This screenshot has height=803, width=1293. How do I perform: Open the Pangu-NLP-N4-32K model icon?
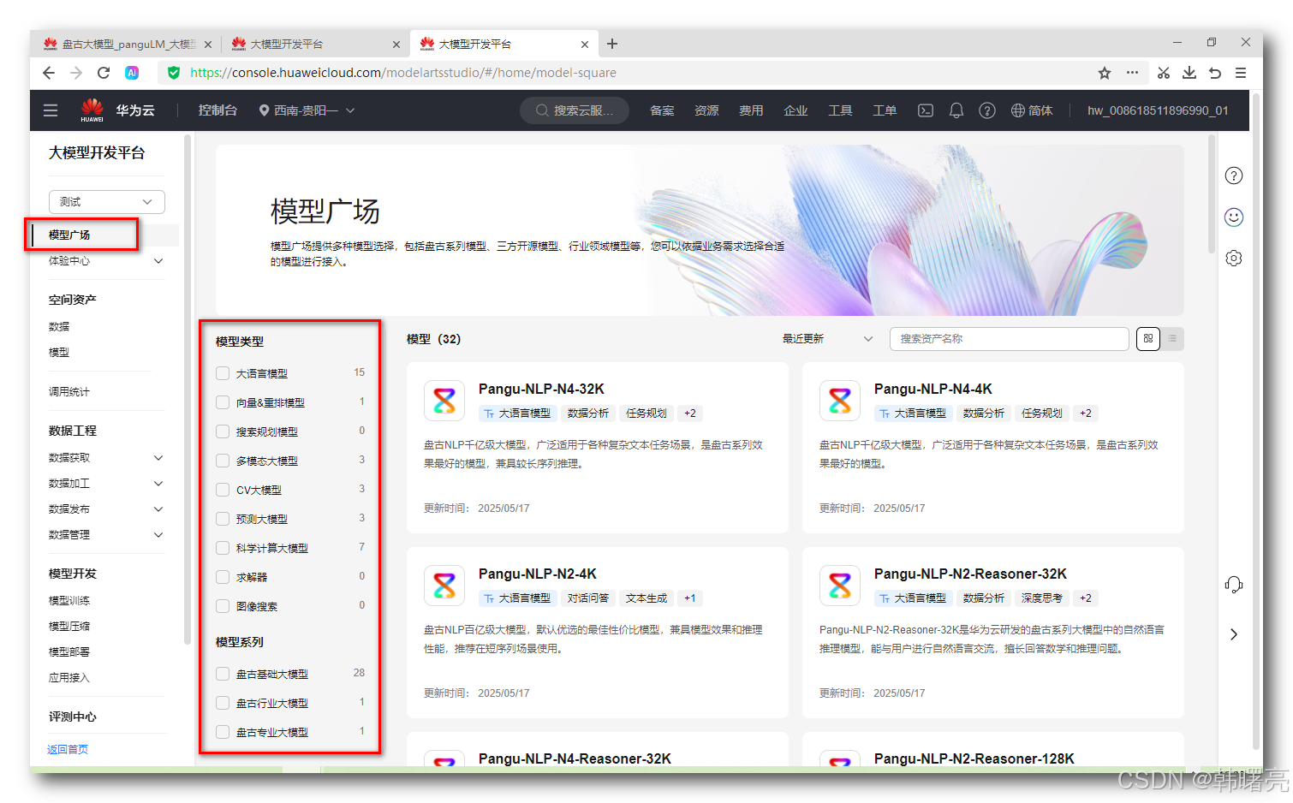coord(444,400)
